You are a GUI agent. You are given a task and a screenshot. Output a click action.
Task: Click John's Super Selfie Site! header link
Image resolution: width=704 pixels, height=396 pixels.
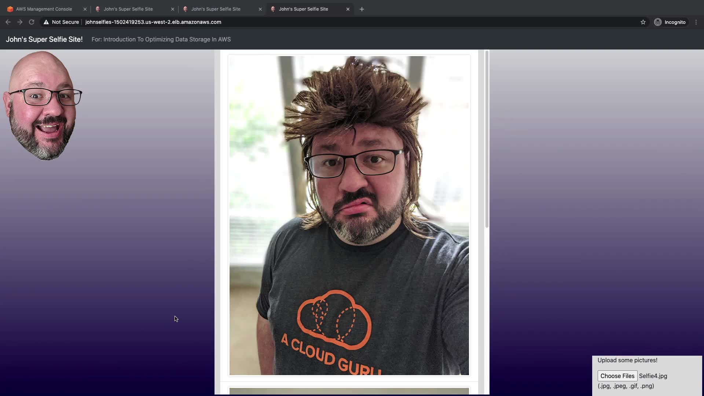(x=44, y=39)
